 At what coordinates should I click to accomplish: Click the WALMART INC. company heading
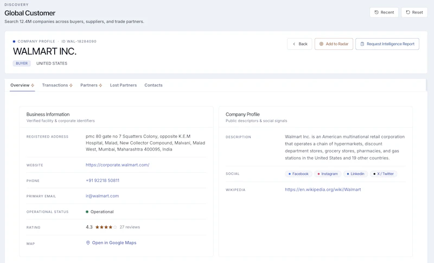pyautogui.click(x=44, y=51)
